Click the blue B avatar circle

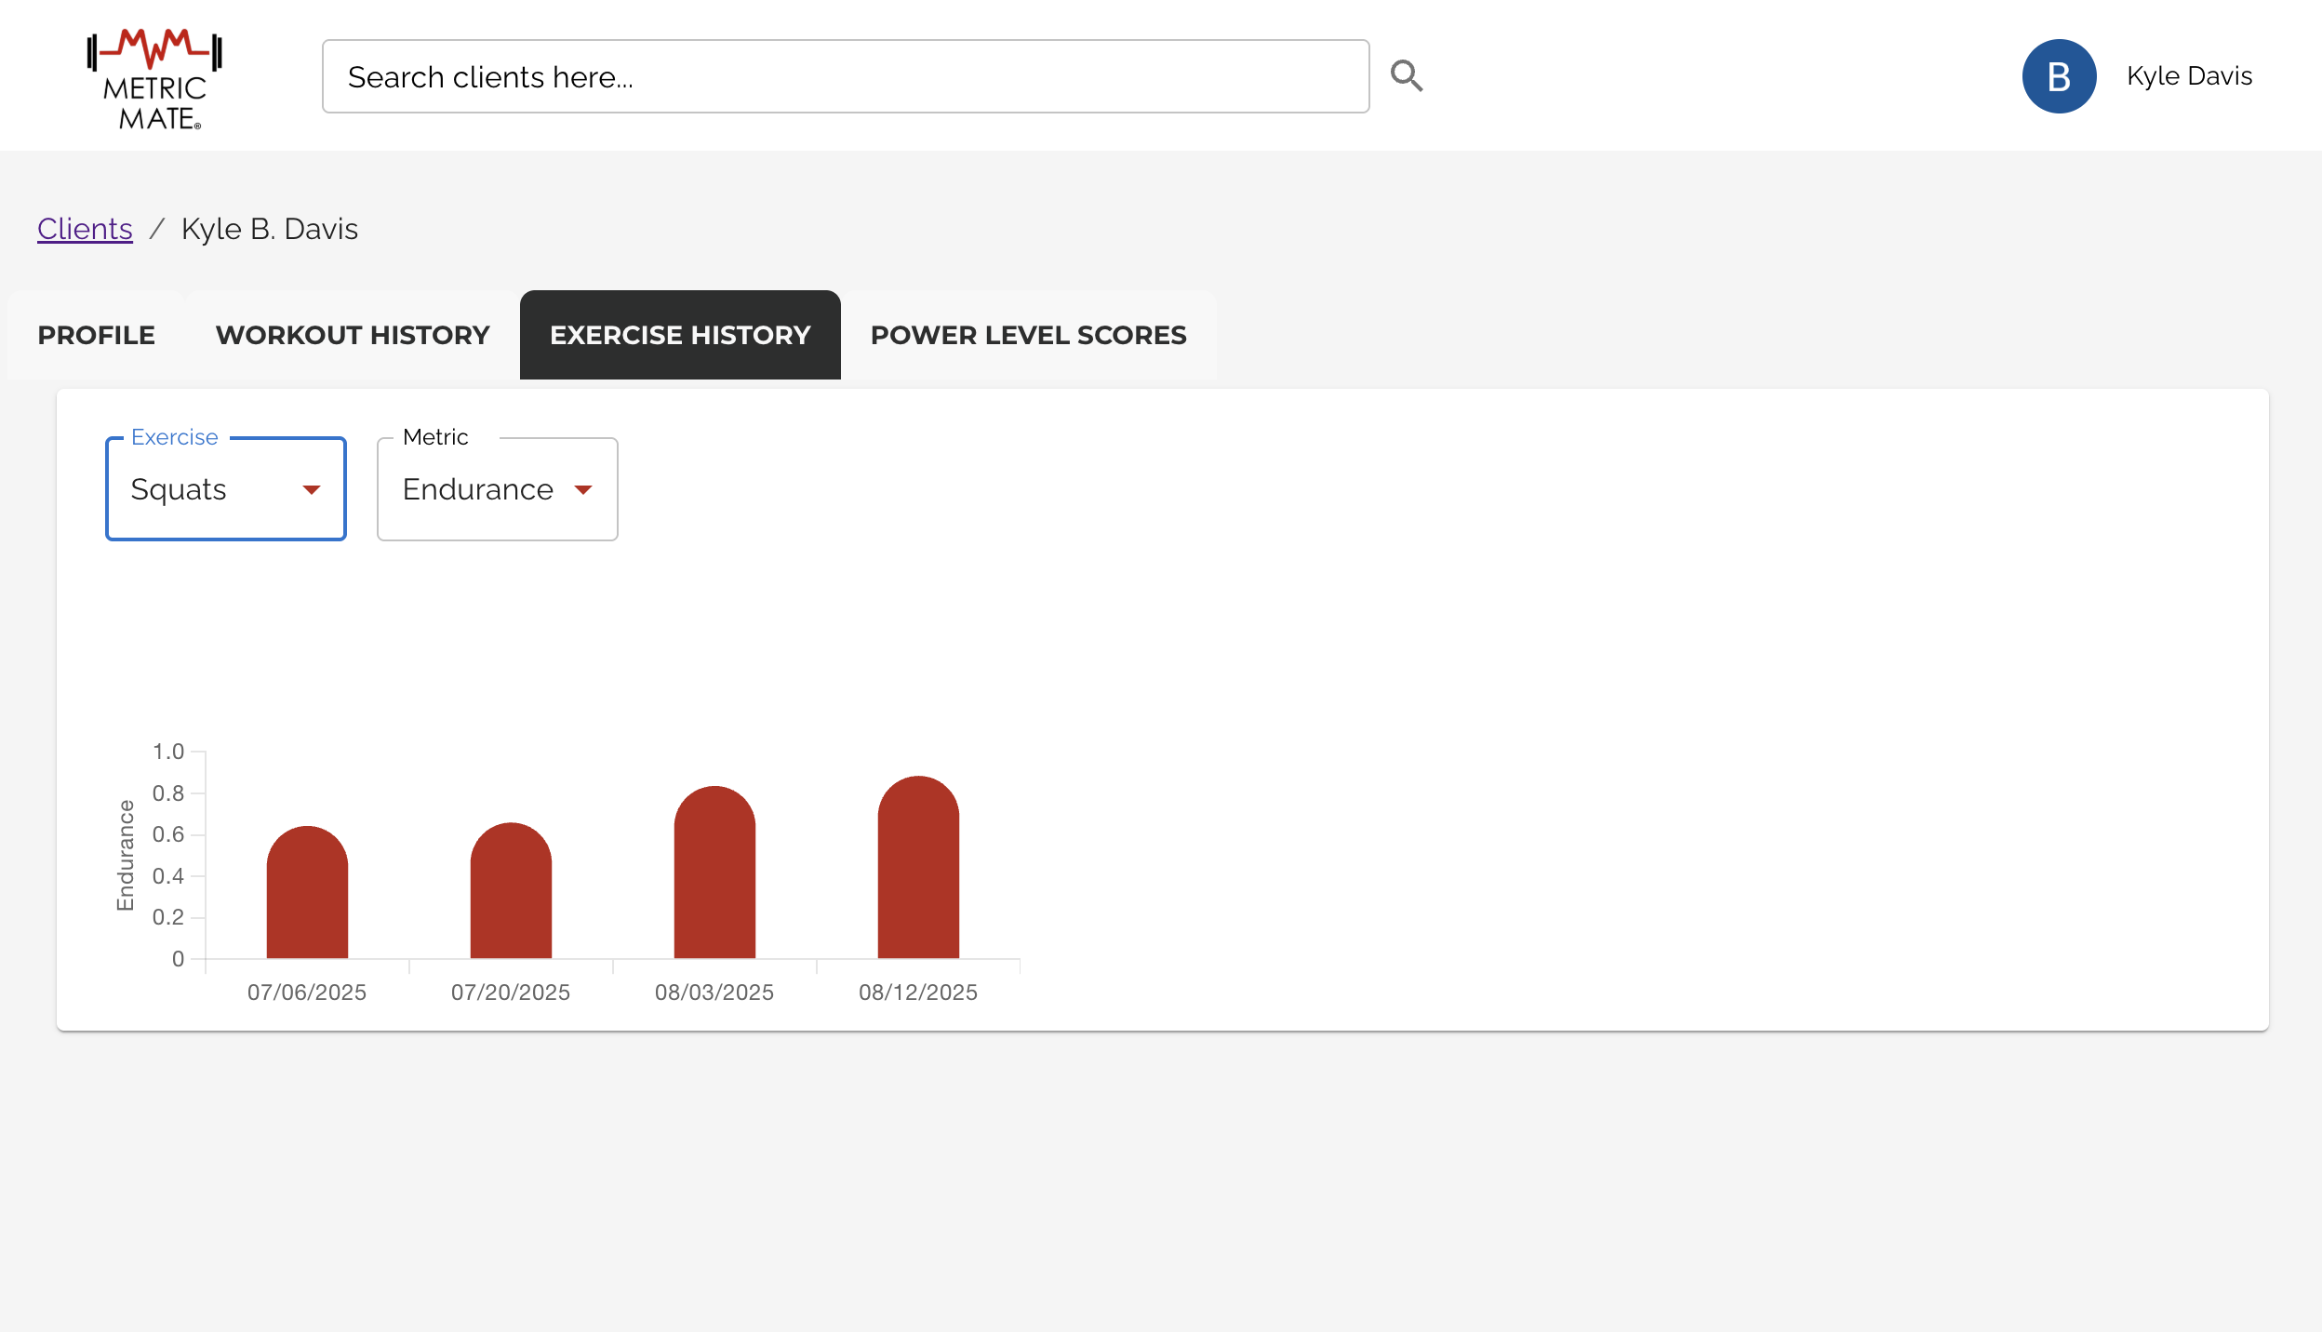[x=2059, y=76]
